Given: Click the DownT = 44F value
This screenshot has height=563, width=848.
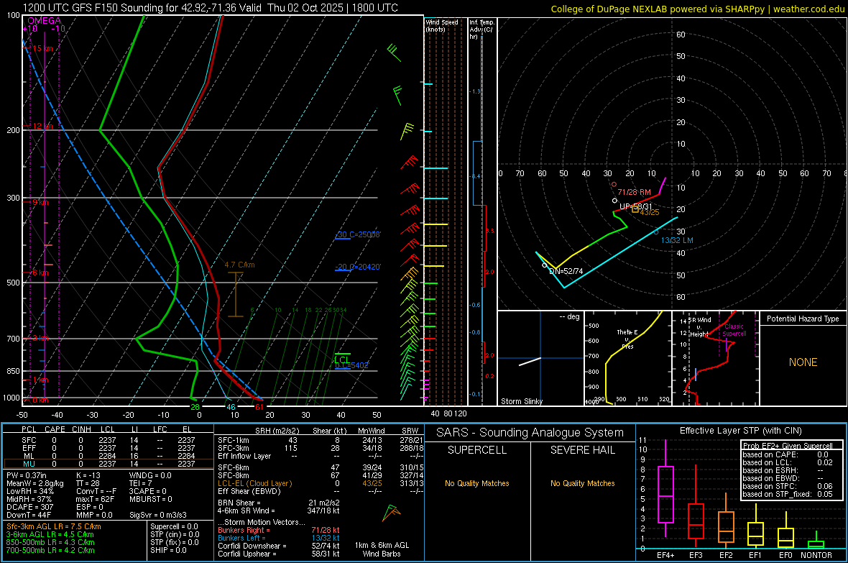Looking at the screenshot, I should [29, 515].
